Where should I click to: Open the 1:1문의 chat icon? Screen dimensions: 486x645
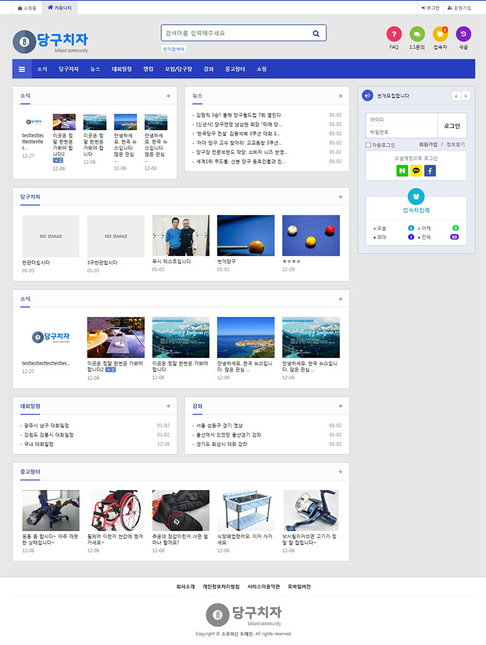(x=417, y=34)
